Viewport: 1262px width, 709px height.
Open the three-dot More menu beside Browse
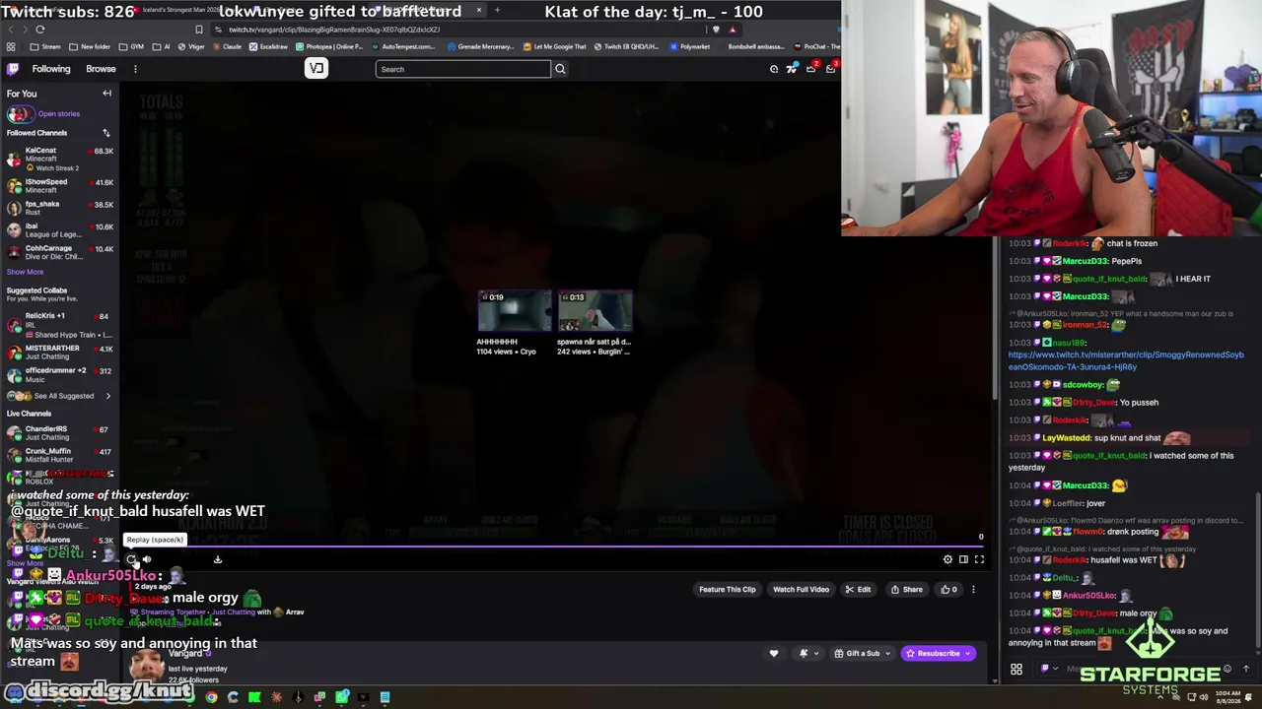(135, 69)
